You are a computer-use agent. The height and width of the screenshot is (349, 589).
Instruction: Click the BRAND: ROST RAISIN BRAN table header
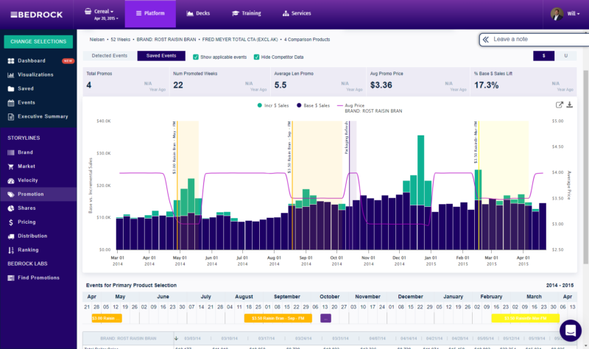pos(128,339)
